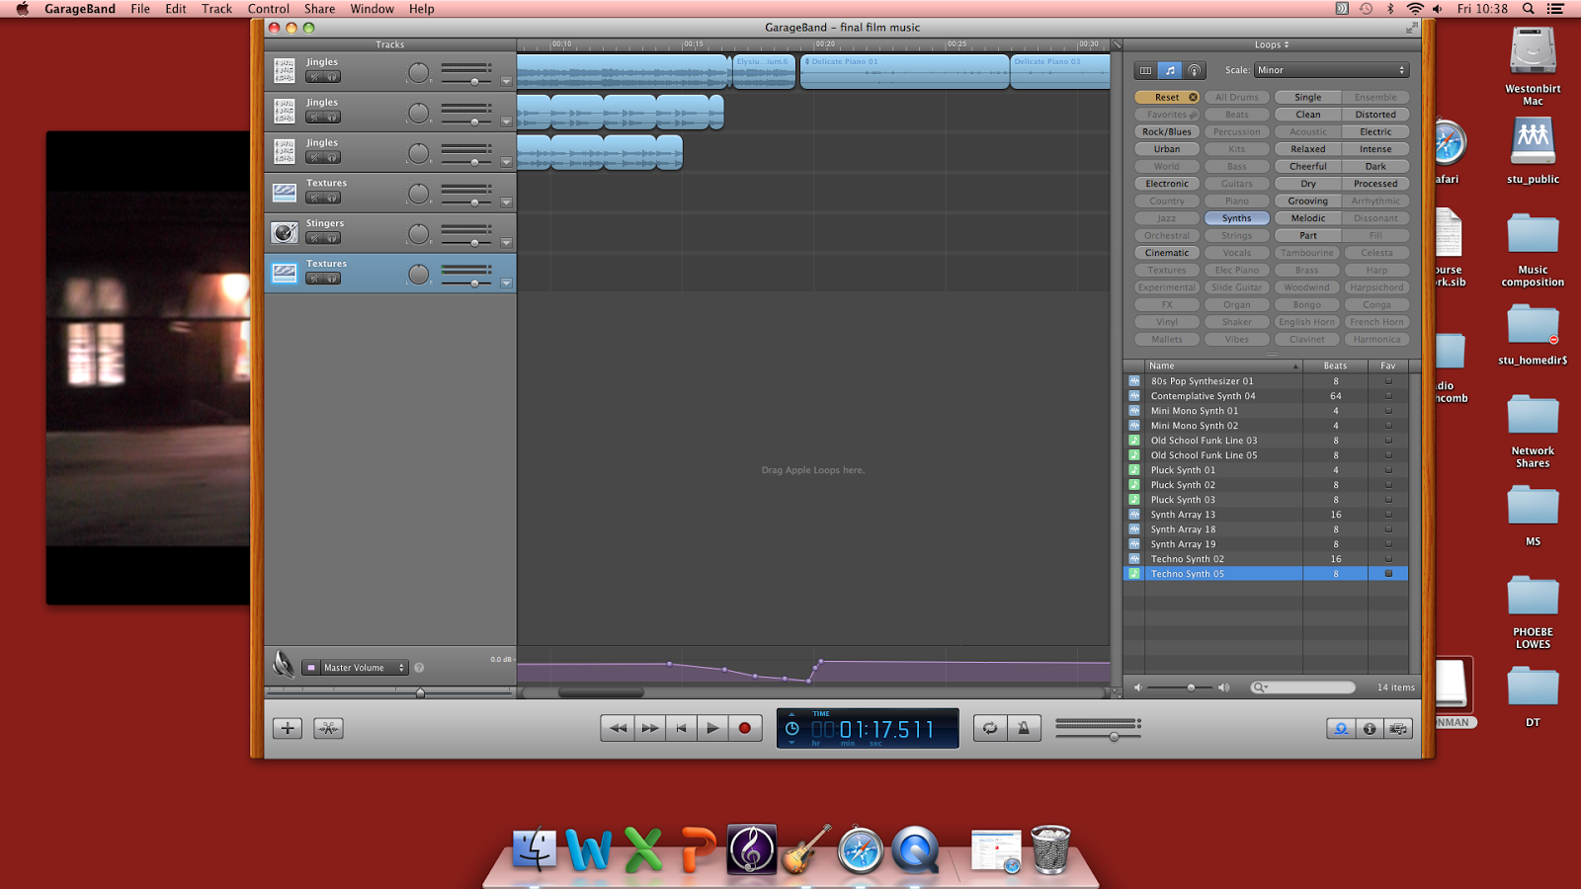The height and width of the screenshot is (889, 1581).
Task: Filter loops by the Cinematic keyword
Action: click(1167, 253)
